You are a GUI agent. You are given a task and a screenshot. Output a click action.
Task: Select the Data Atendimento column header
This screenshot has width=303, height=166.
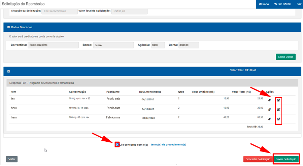pos(150,92)
